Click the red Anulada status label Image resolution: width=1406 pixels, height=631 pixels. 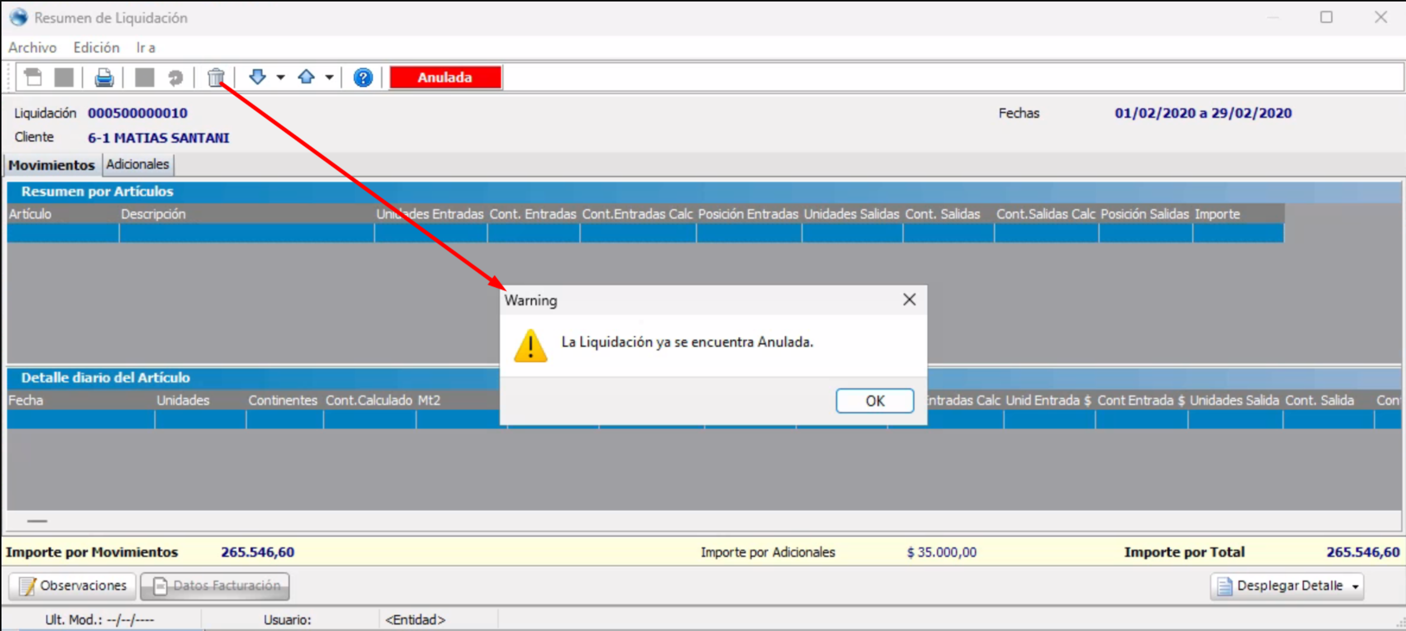tap(445, 78)
